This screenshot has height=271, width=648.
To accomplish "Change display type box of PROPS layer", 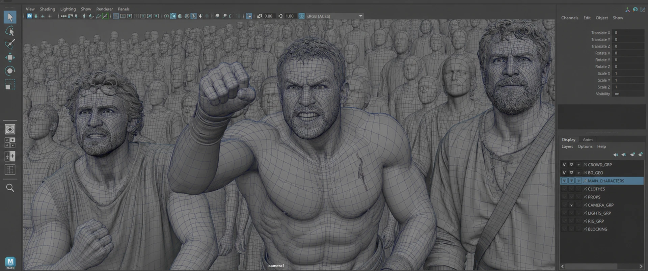I will [x=578, y=197].
